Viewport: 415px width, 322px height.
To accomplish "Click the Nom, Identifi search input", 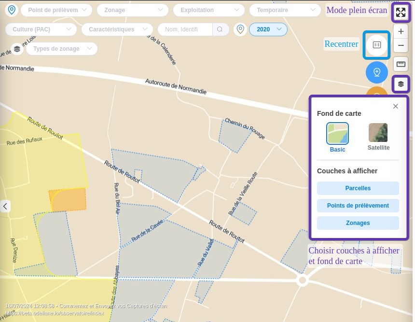I will pos(186,29).
